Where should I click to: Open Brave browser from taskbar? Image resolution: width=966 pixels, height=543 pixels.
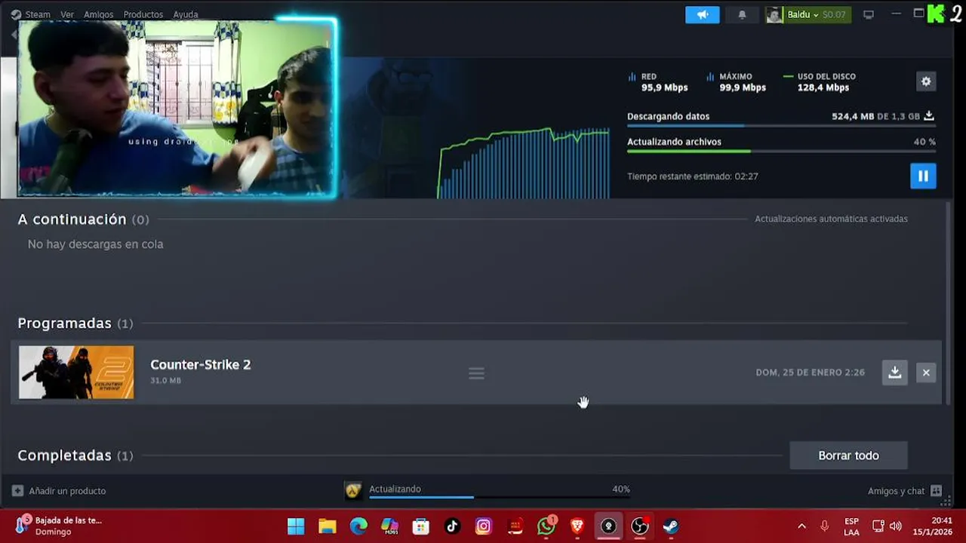tap(577, 526)
